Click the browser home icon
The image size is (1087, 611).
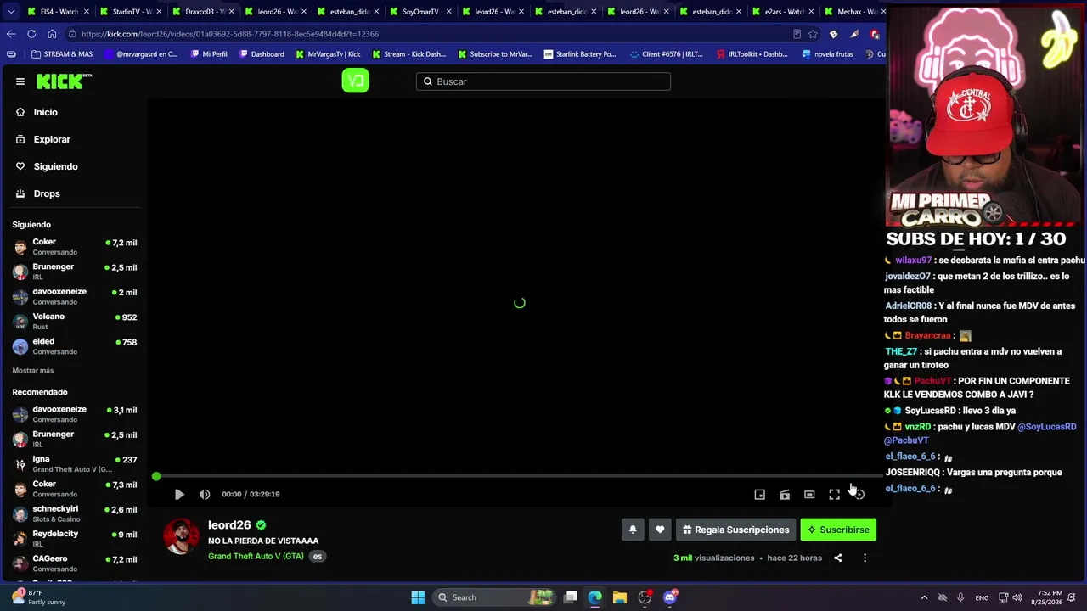point(52,34)
